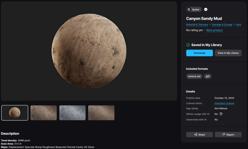Screen dimensions: 248x149
Task: Open the Standard License terms link
Action: [224, 103]
